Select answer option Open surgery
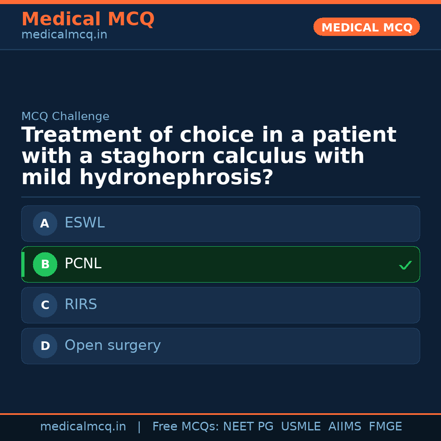The image size is (441, 441). (x=220, y=346)
